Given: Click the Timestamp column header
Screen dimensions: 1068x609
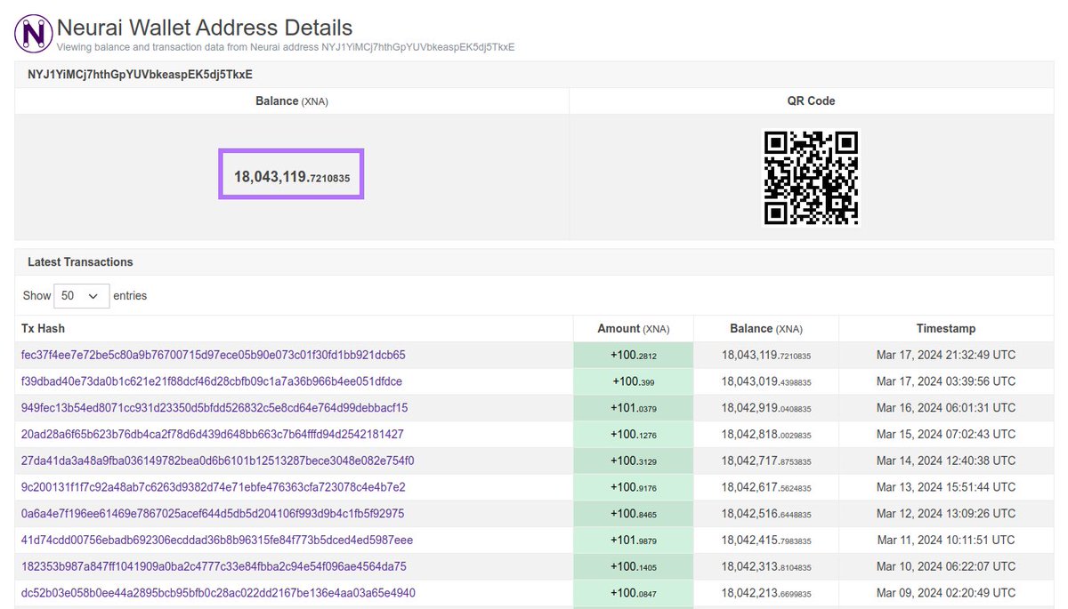Looking at the screenshot, I should pos(946,329).
